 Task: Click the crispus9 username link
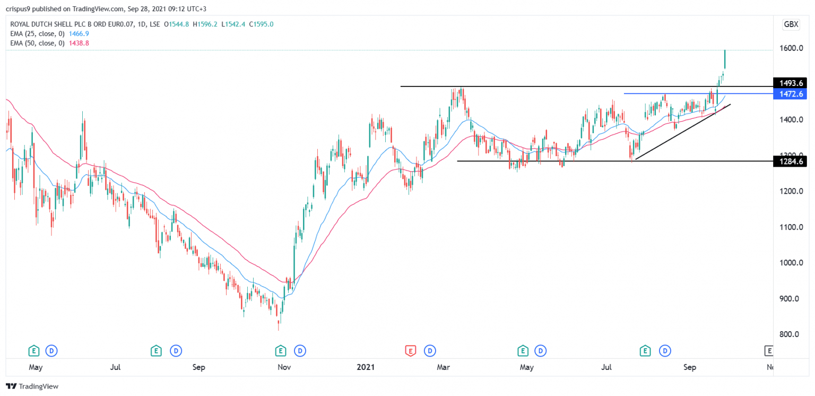click(18, 8)
